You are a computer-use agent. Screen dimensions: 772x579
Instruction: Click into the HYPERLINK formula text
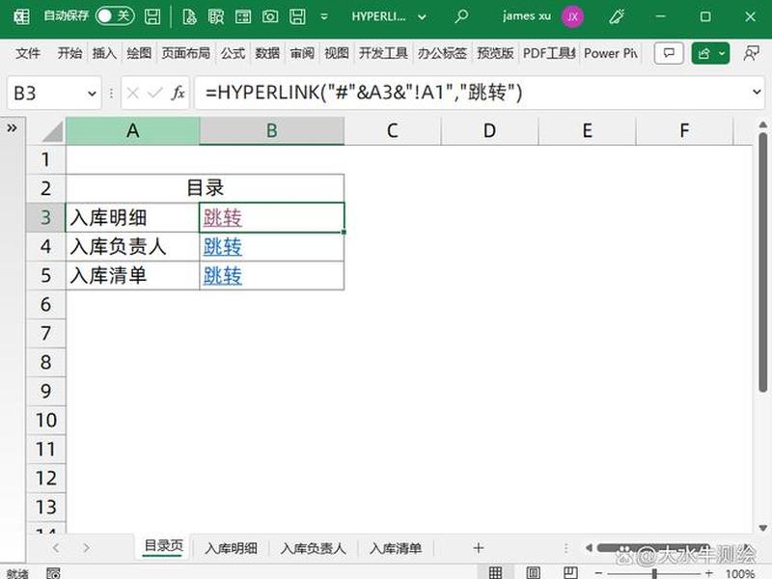click(x=364, y=93)
